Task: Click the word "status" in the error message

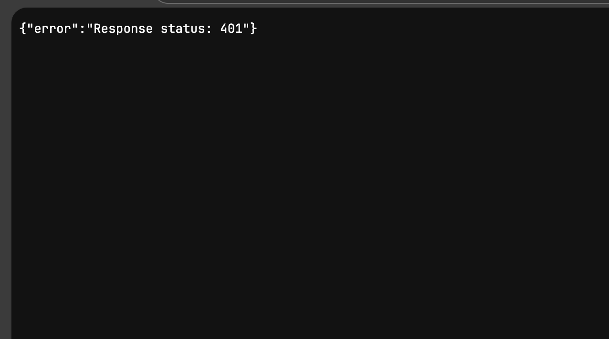Action: 183,29
